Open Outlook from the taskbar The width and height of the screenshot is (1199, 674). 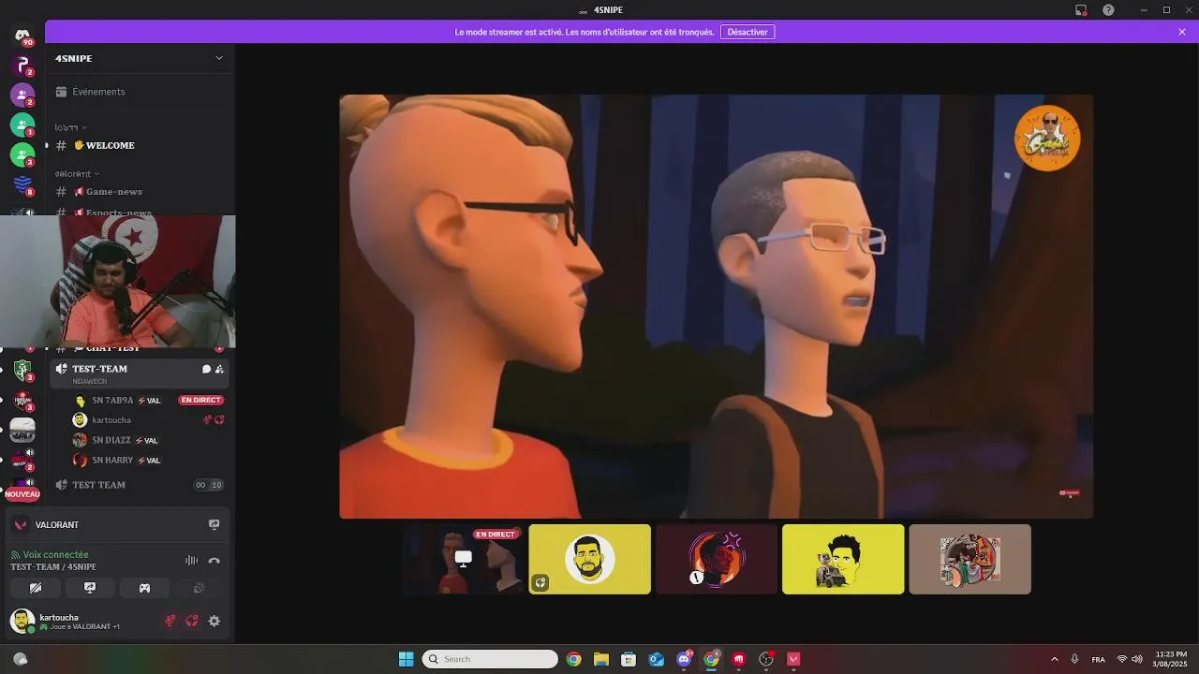(x=657, y=659)
